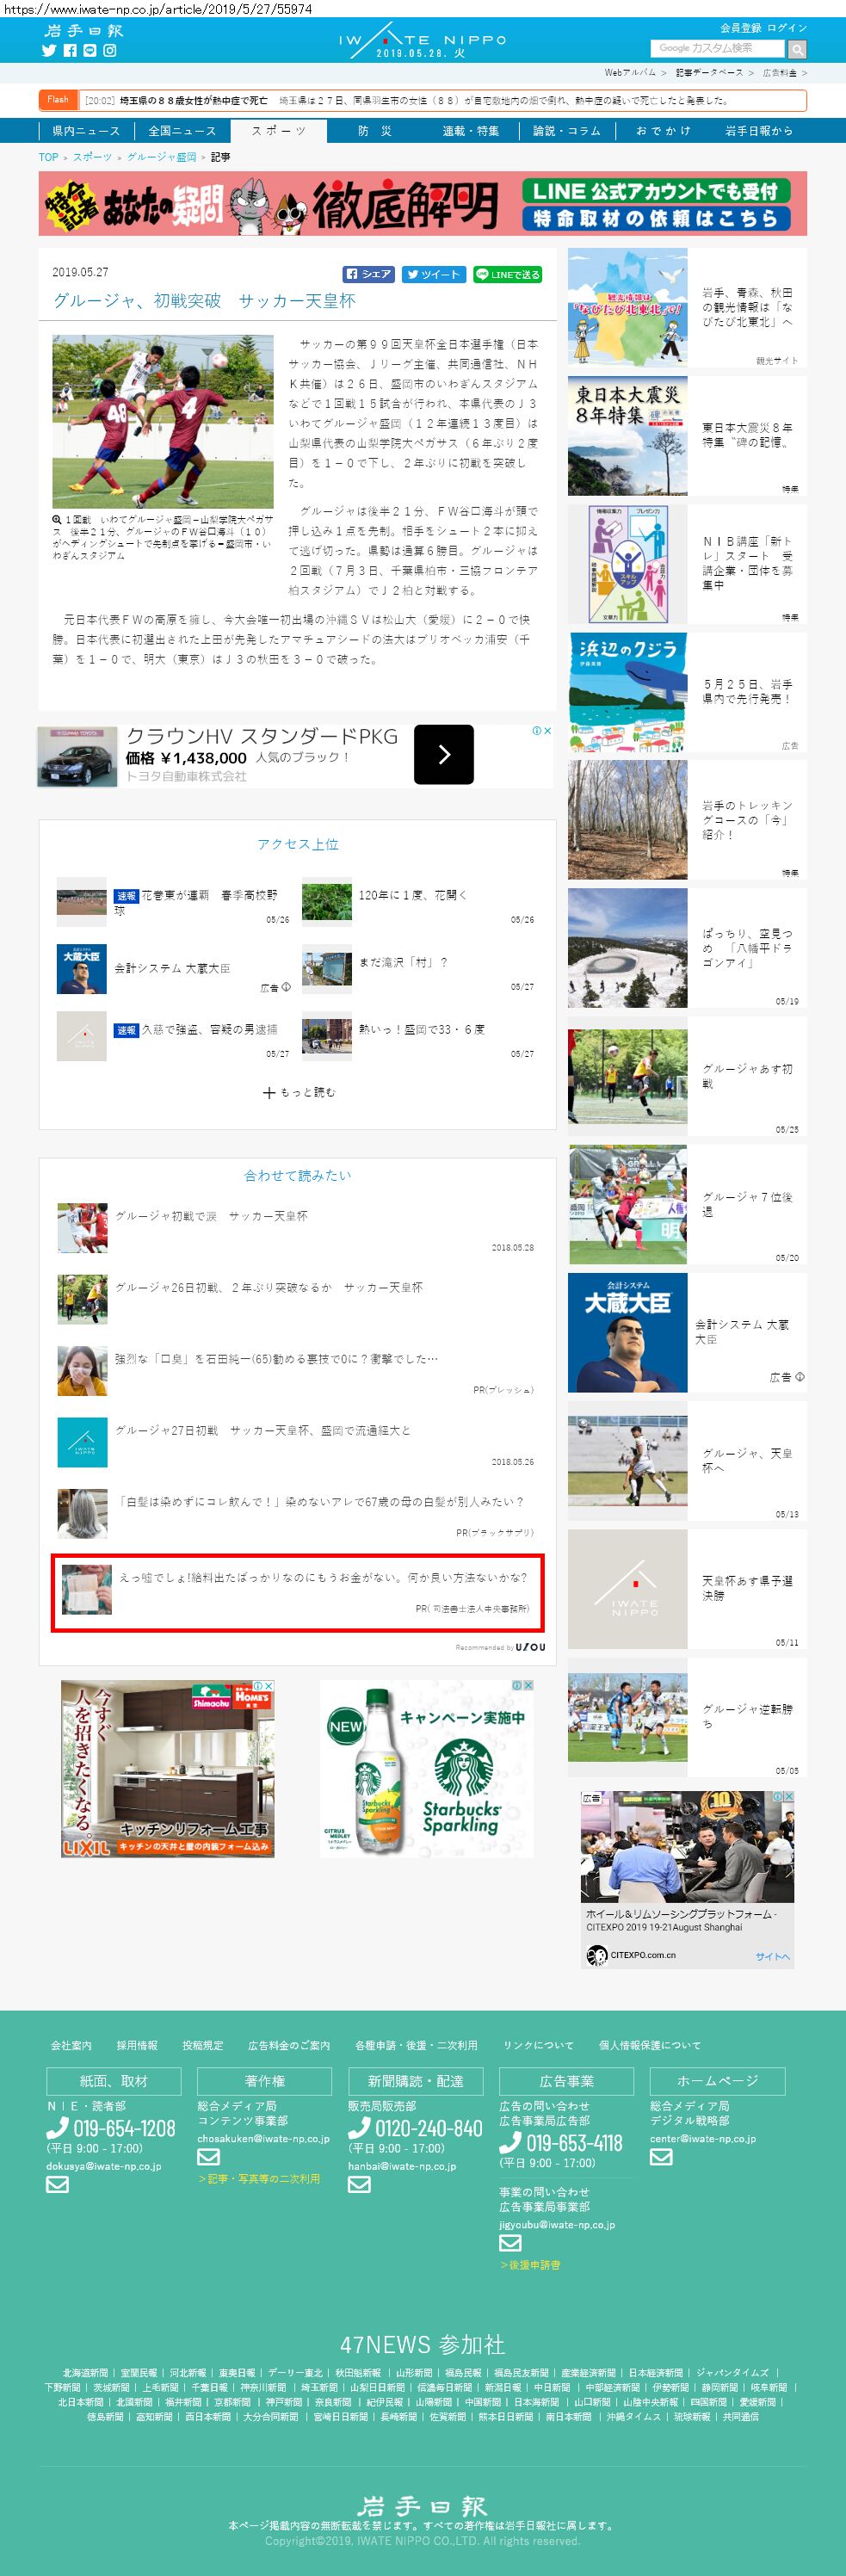Screen dimensions: 846x2576
Task: Open 熱いっ！盛岡で33・6度 ranking item
Action: point(418,1037)
